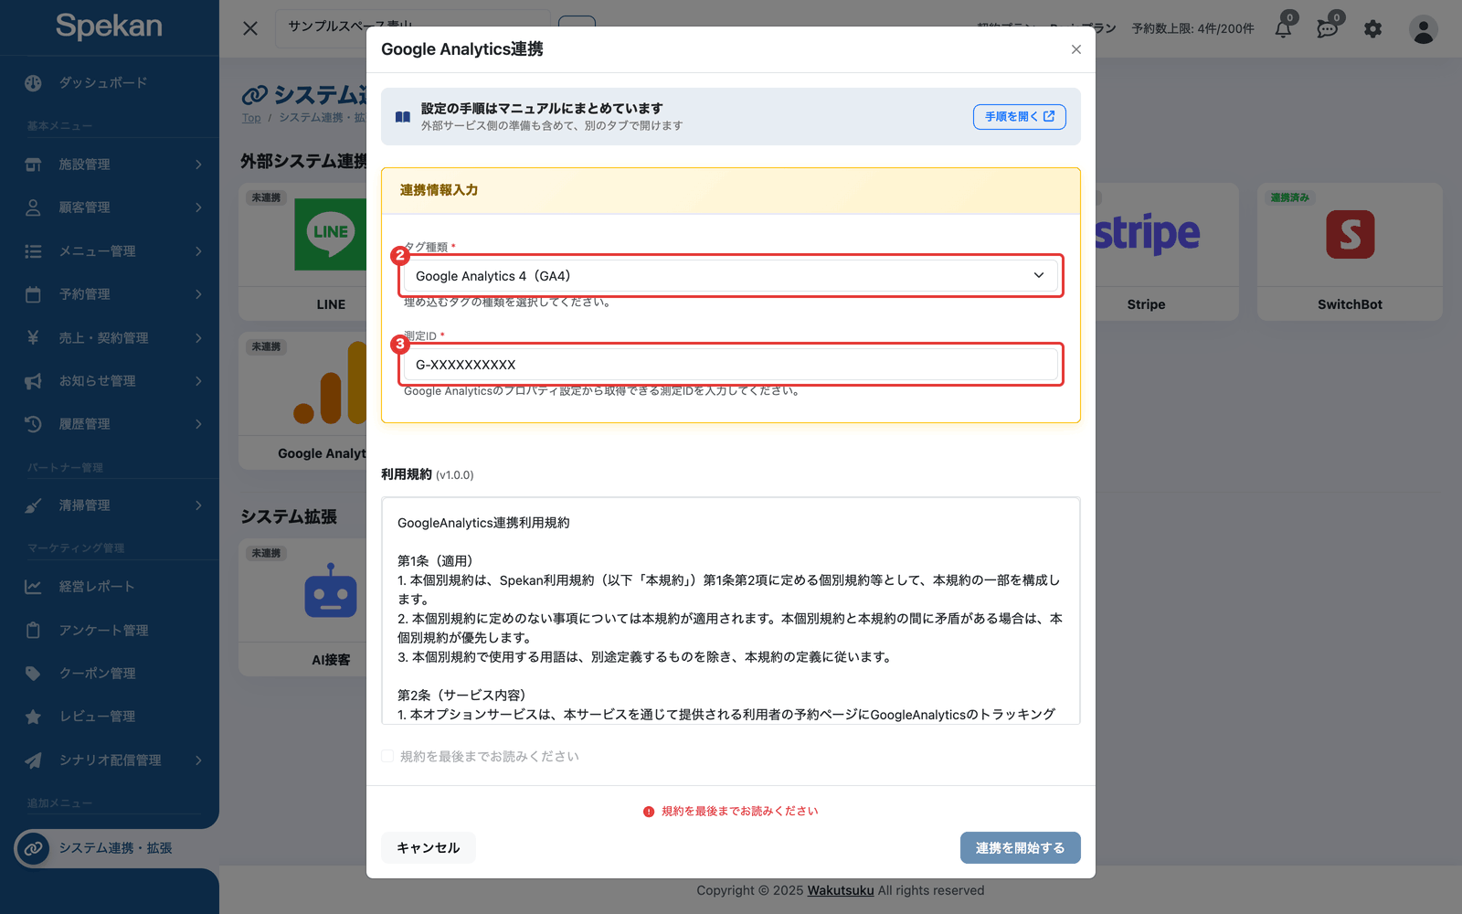Expand the 売上・契約管理 submenu chevron

click(x=198, y=337)
